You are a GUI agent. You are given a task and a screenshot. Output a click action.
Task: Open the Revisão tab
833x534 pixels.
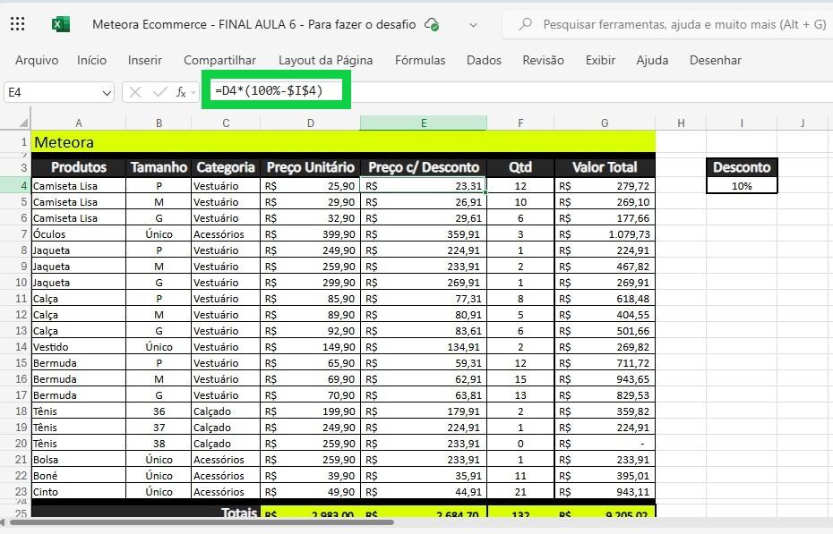point(544,61)
